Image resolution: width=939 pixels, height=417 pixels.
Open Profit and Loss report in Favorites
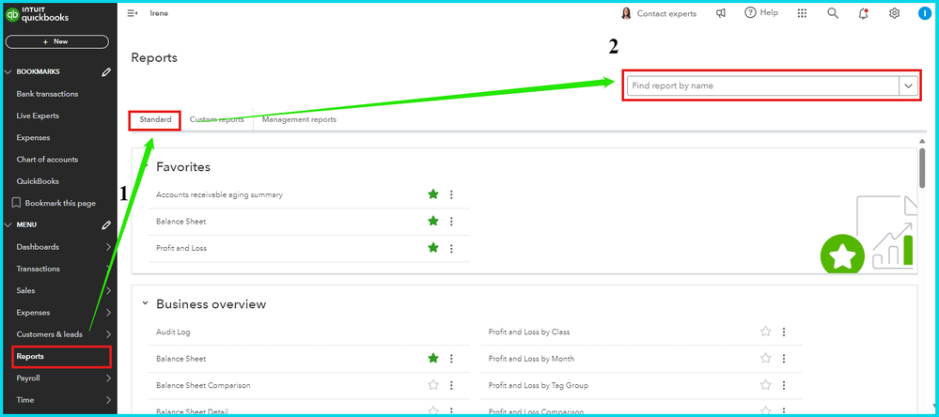(x=181, y=248)
